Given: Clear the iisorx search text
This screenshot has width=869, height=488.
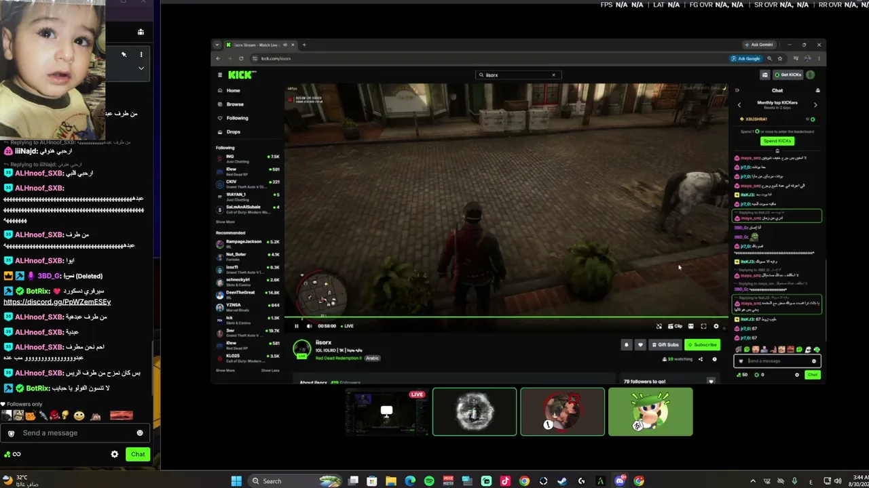Looking at the screenshot, I should pos(553,75).
